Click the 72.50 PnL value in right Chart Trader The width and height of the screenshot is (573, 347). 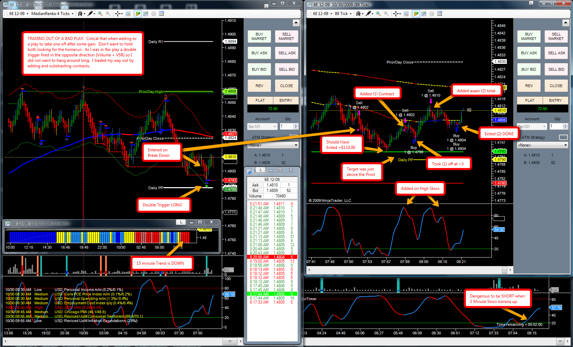543,109
